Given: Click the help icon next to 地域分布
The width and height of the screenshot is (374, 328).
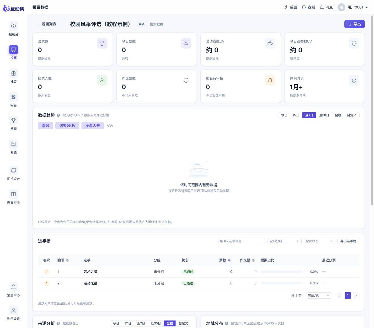Looking at the screenshot, I should [226, 324].
